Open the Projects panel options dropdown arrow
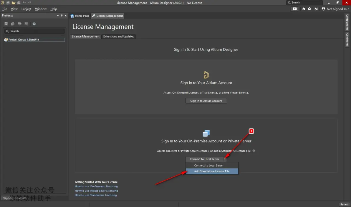This screenshot has width=351, height=207. (x=58, y=16)
